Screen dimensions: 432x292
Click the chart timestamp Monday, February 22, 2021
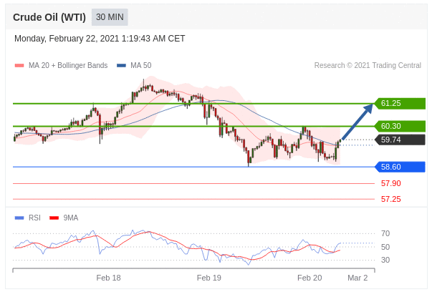point(100,39)
